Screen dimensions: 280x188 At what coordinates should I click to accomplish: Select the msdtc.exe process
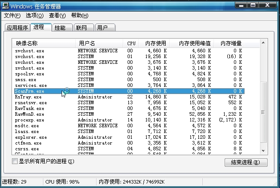pyautogui.click(x=129, y=125)
